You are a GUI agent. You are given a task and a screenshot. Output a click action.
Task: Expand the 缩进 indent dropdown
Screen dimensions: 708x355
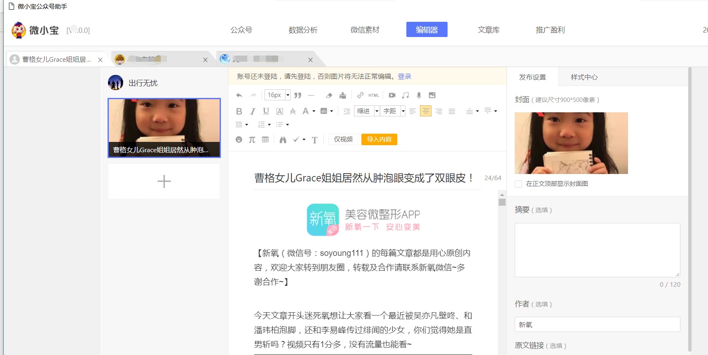pos(376,111)
